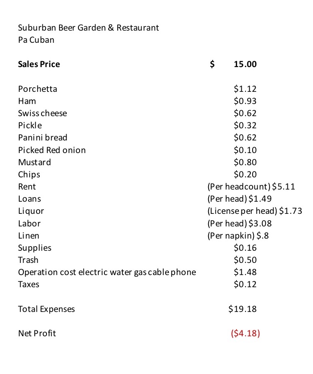Select the Swiss cheese cost $0.62

pyautogui.click(x=245, y=113)
